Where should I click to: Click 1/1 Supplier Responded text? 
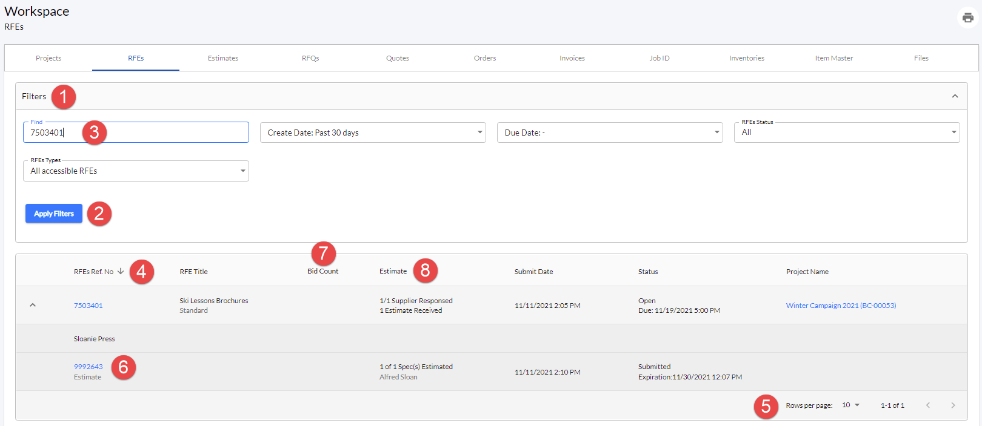(416, 301)
